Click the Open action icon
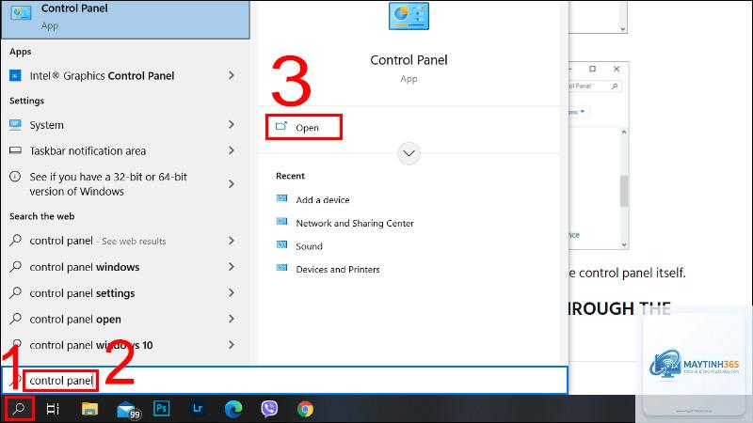The image size is (753, 423). tap(281, 127)
